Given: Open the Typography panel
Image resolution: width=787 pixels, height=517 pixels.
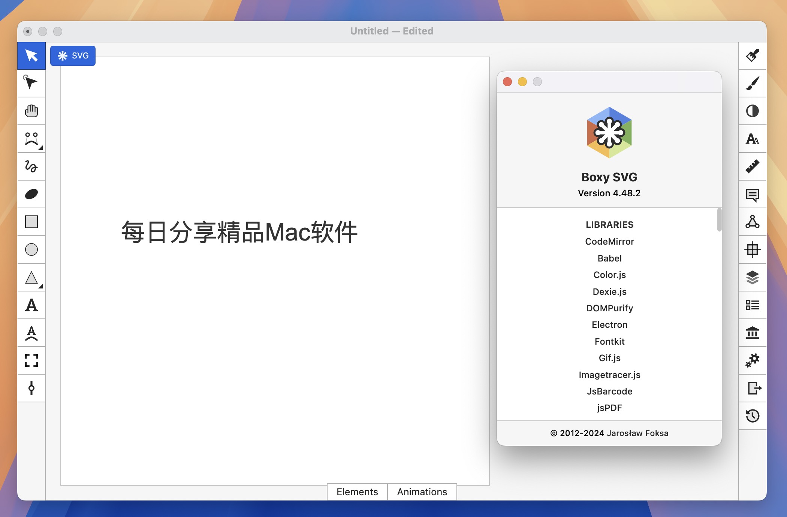Looking at the screenshot, I should pyautogui.click(x=753, y=139).
